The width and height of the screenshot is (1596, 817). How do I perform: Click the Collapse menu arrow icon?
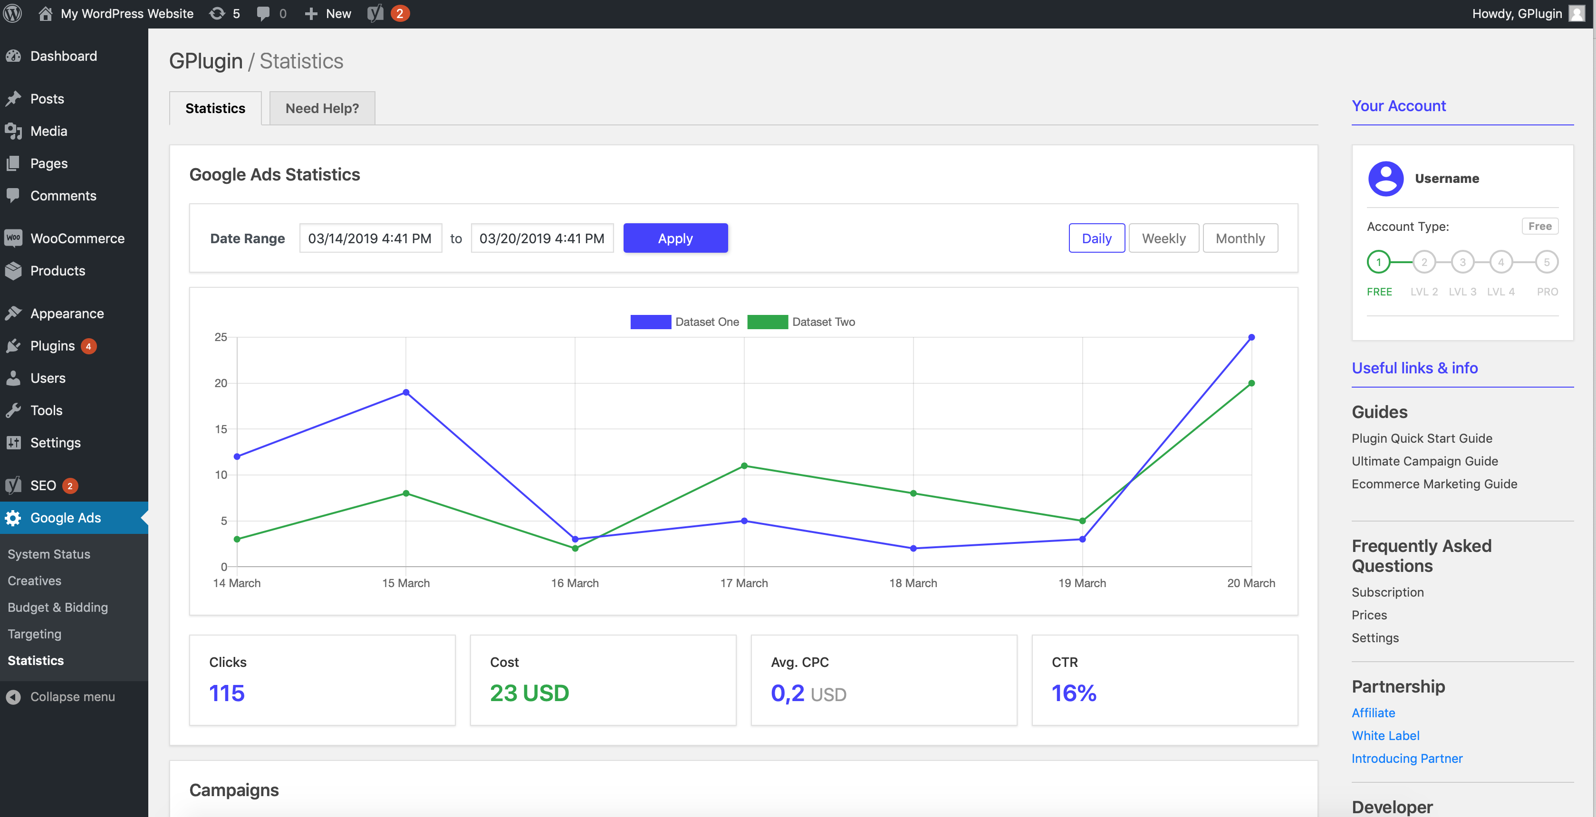tap(14, 697)
